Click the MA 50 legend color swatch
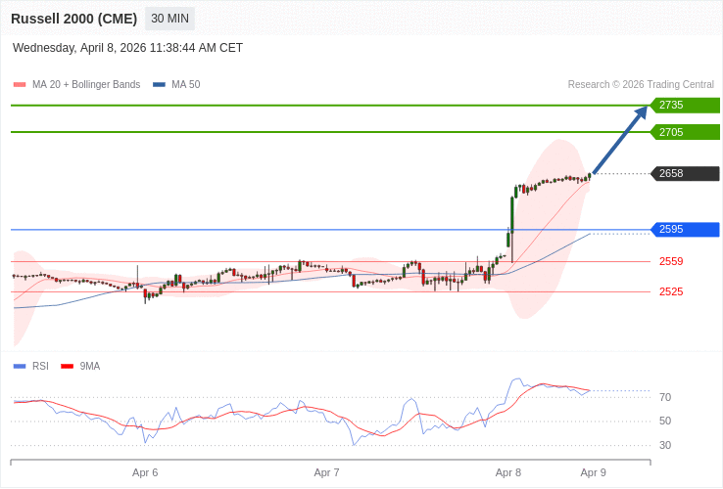The width and height of the screenshot is (723, 489). (159, 85)
